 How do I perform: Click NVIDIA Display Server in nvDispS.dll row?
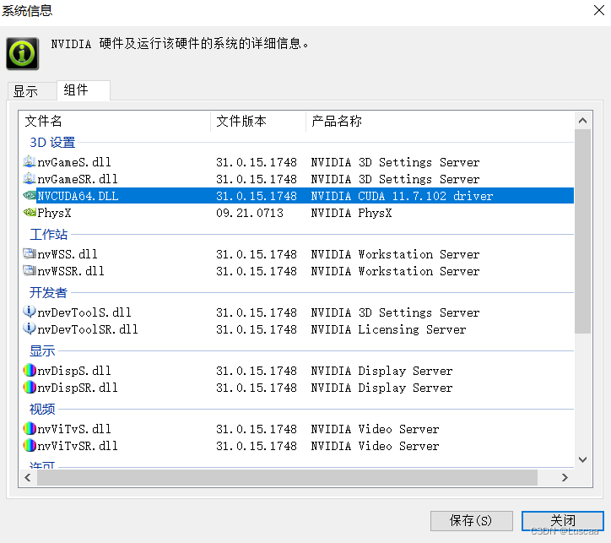click(x=381, y=371)
